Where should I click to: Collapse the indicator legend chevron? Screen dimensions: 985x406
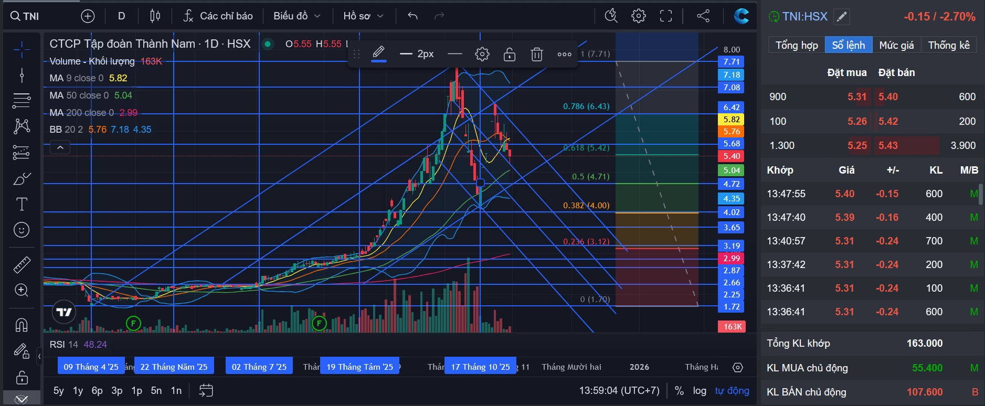60,147
